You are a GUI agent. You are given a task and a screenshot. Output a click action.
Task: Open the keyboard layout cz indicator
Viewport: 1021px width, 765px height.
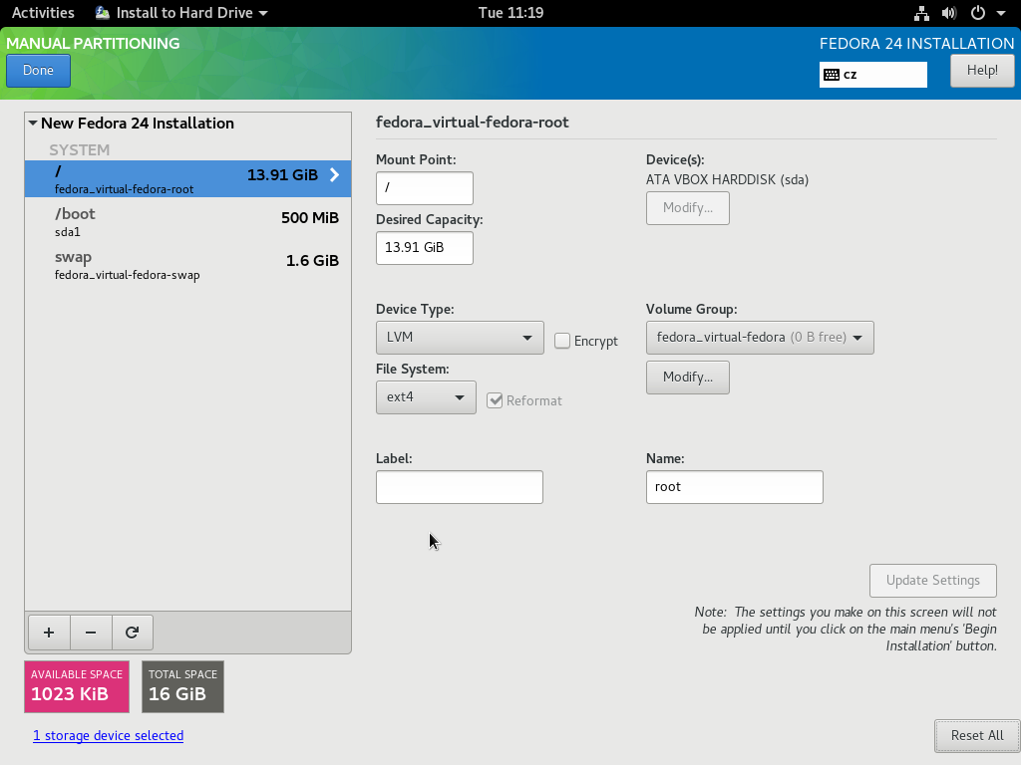point(872,75)
